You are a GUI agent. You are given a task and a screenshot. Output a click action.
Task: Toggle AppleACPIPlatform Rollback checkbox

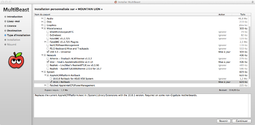(x=47, y=75)
